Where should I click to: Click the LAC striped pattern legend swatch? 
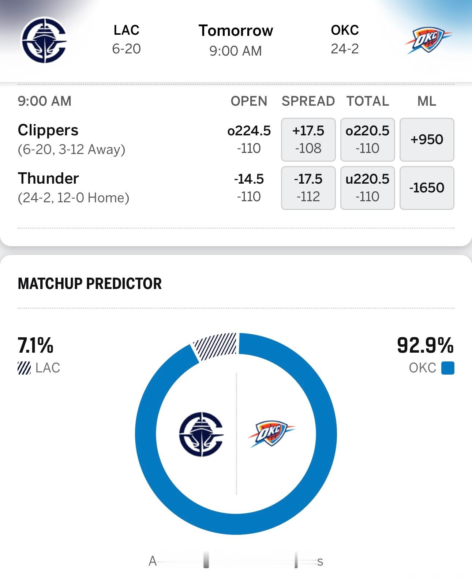(x=24, y=368)
